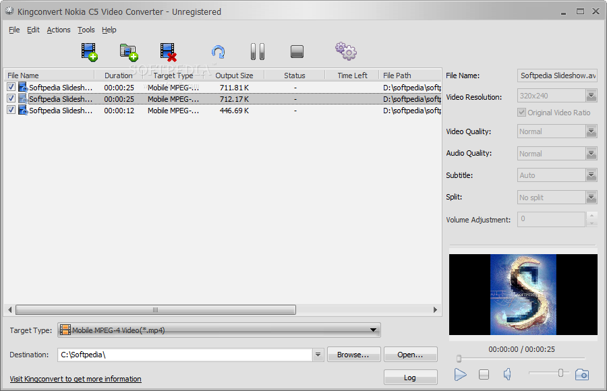Uncheck the checkbox of the 712.17 K file
Viewport: 607px width, 391px height.
click(x=11, y=98)
